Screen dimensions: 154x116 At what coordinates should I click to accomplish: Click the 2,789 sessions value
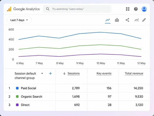click(x=76, y=88)
